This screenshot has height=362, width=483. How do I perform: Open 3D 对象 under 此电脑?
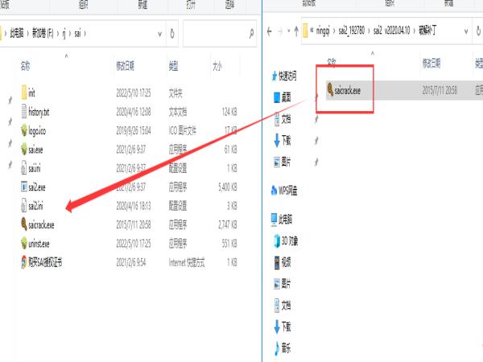[x=286, y=241]
